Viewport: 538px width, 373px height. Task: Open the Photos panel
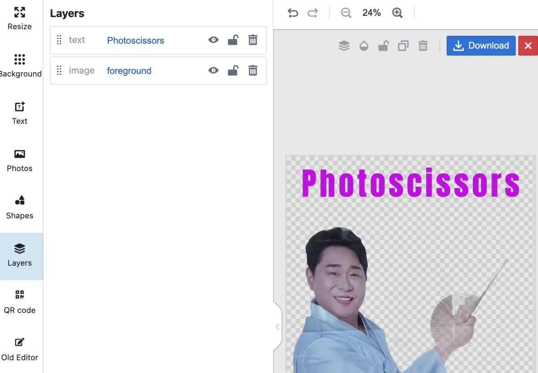pos(20,160)
